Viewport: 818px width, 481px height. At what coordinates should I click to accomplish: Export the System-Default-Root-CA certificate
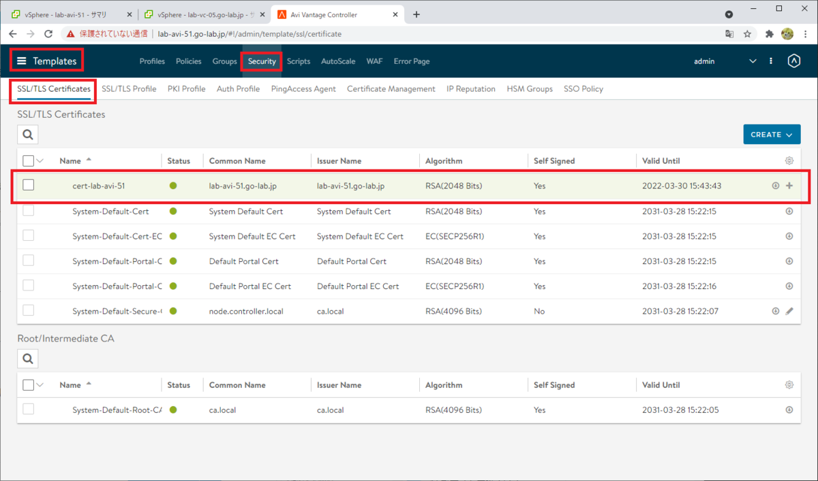[x=789, y=410]
